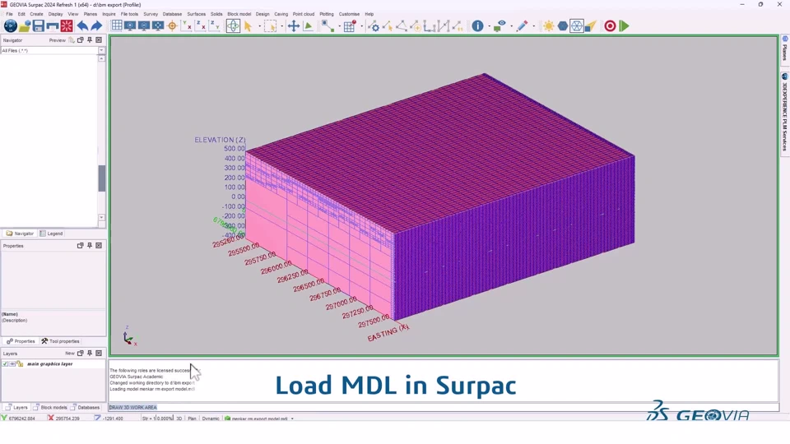790x444 pixels.
Task: Click the zoom out monitor icon
Action: coord(144,25)
